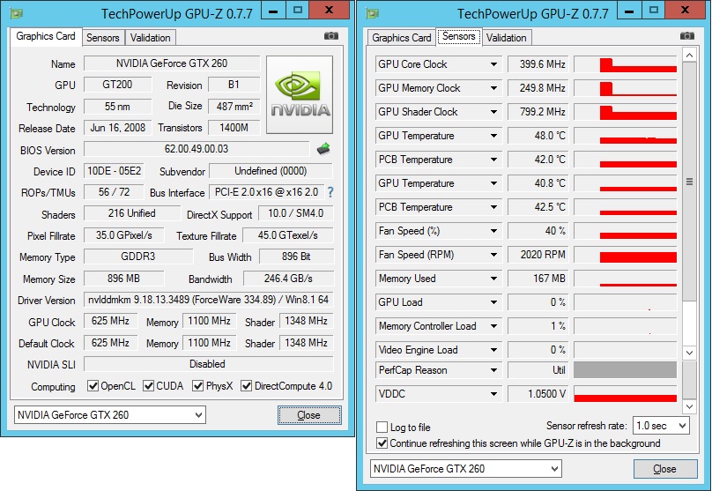Click sensors list scroll down arrow
This screenshot has height=491, width=712.
(689, 353)
